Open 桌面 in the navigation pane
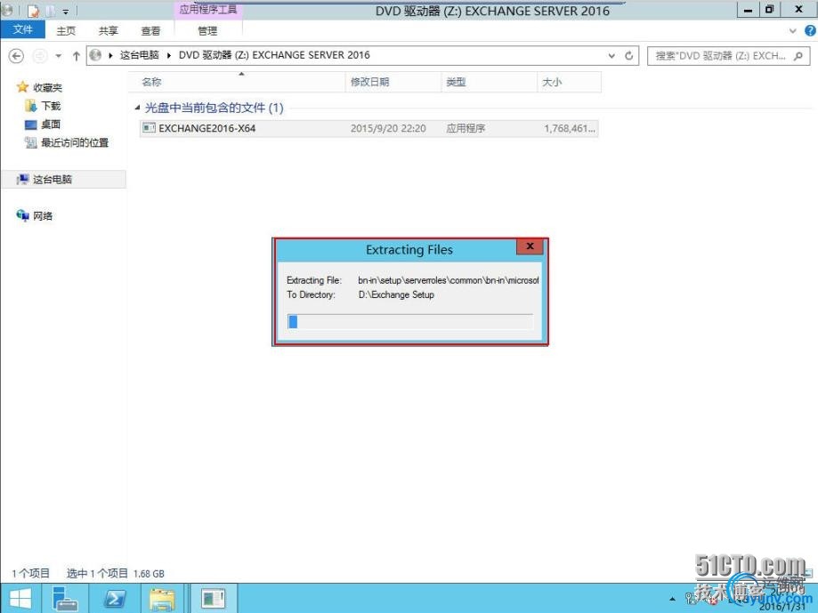The image size is (818, 613). pos(51,124)
